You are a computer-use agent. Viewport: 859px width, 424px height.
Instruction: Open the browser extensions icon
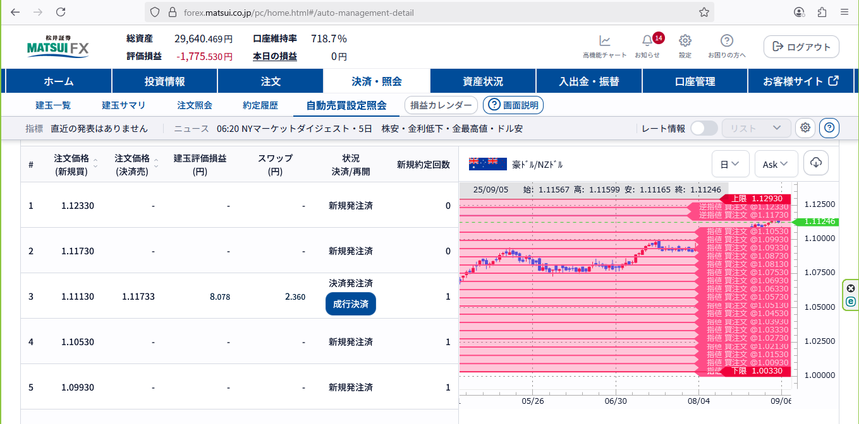(822, 12)
